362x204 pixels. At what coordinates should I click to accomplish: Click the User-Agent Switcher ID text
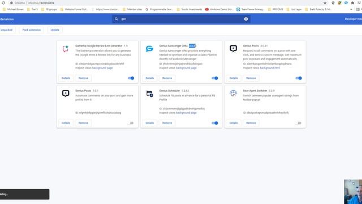tap(266, 113)
